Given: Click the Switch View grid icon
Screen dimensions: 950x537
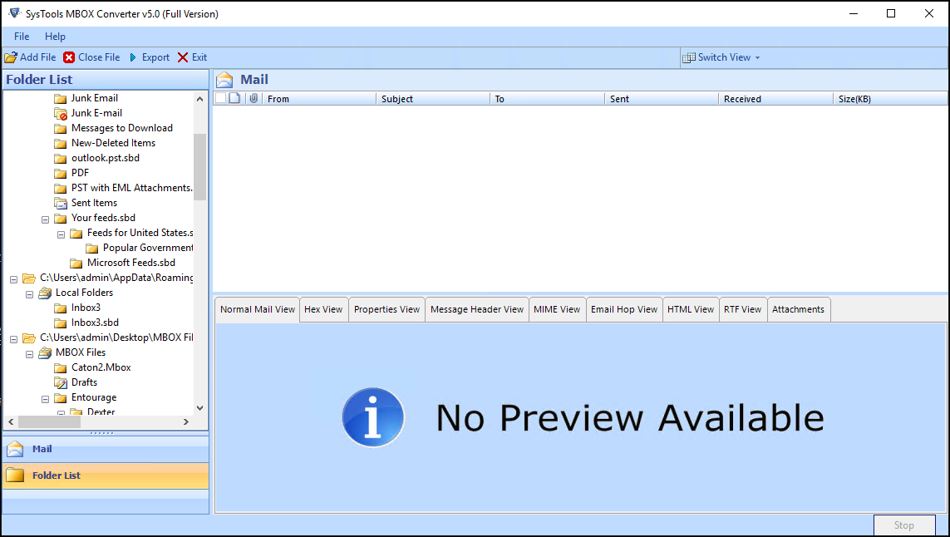Looking at the screenshot, I should [x=689, y=57].
